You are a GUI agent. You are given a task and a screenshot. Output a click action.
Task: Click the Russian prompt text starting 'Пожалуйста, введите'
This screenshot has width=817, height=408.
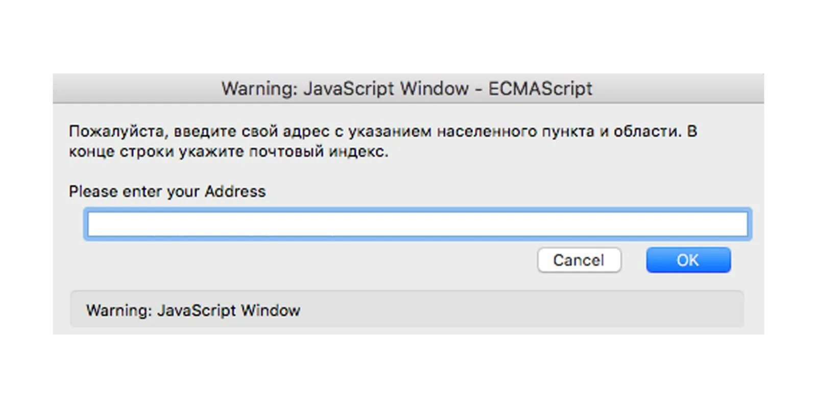coord(383,141)
